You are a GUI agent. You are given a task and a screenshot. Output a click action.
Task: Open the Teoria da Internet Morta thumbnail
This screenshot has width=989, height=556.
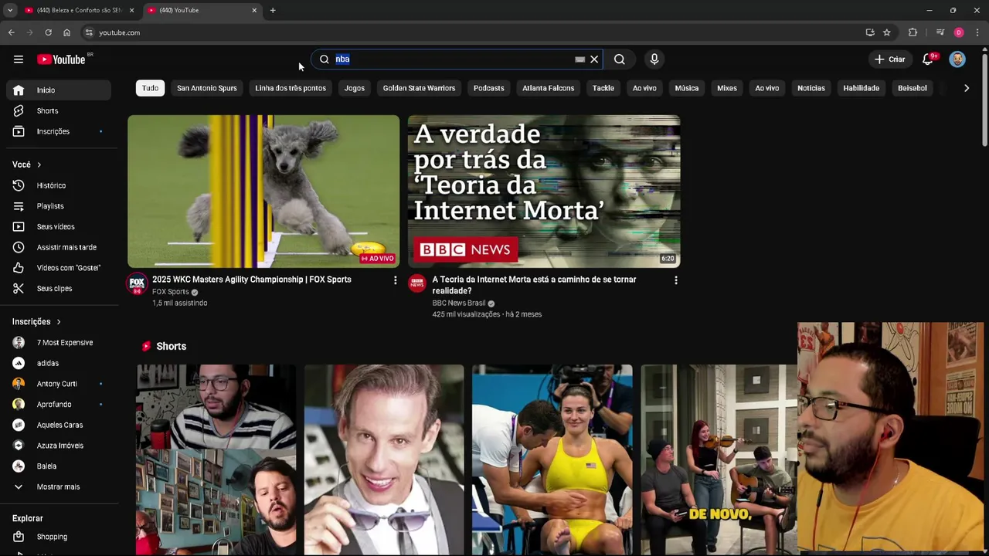(x=544, y=192)
